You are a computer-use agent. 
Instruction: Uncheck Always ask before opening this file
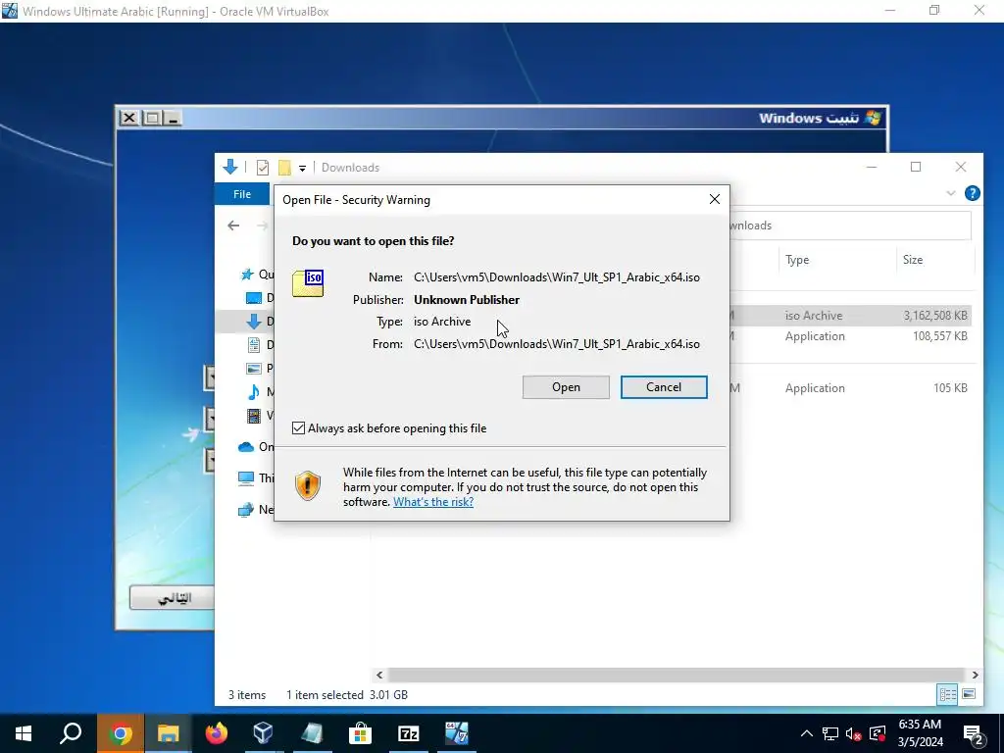[298, 428]
